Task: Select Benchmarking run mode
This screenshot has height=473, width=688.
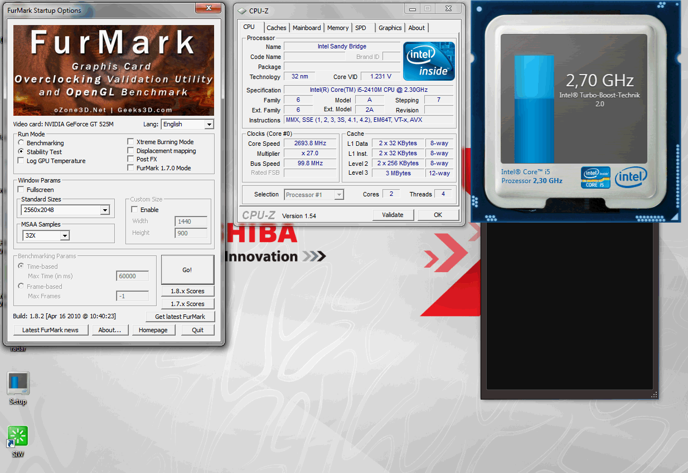Action: point(21,143)
